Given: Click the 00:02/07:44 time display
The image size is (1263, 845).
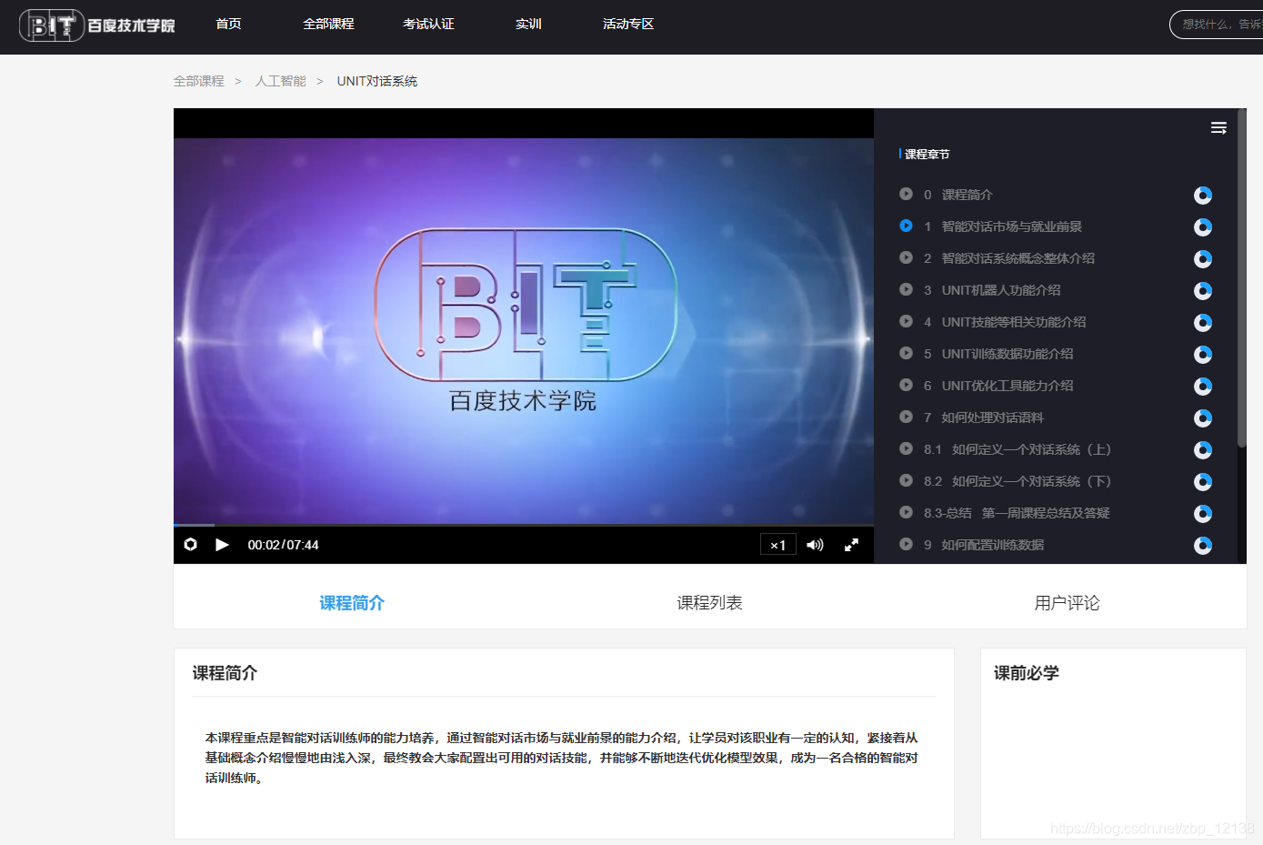Looking at the screenshot, I should 283,545.
